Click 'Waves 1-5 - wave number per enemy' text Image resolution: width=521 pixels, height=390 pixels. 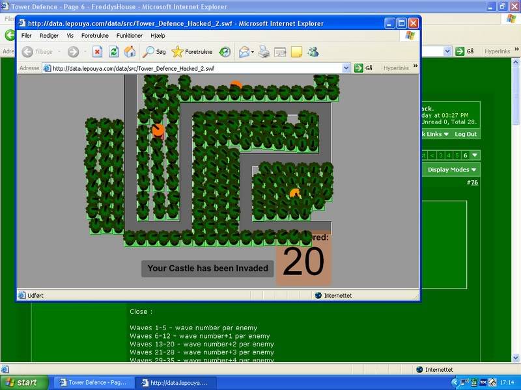193,328
